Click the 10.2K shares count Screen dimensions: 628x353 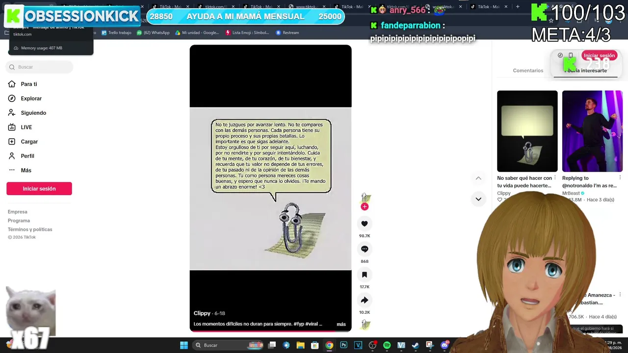pos(365,312)
